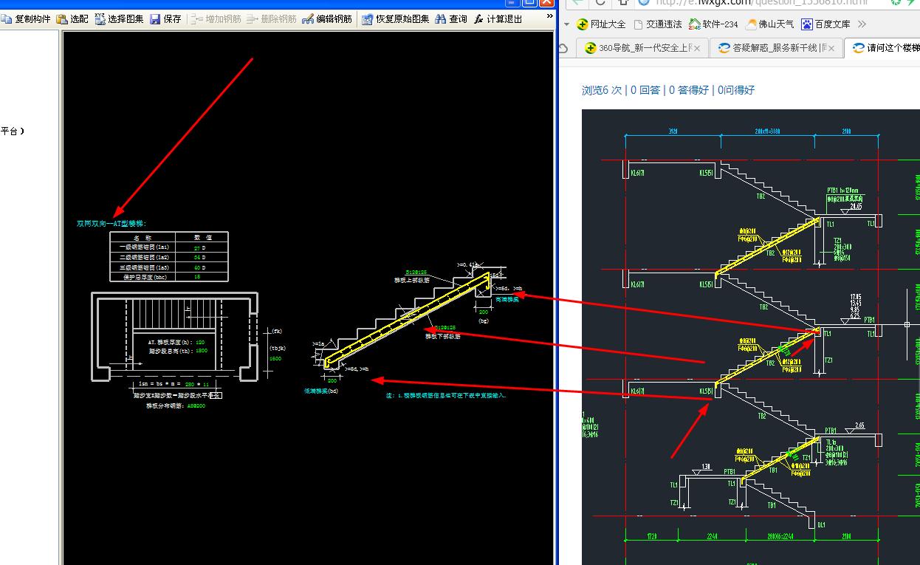The image size is (920, 565).
Task: Open 选择图集 atlas selection
Action: click(119, 19)
